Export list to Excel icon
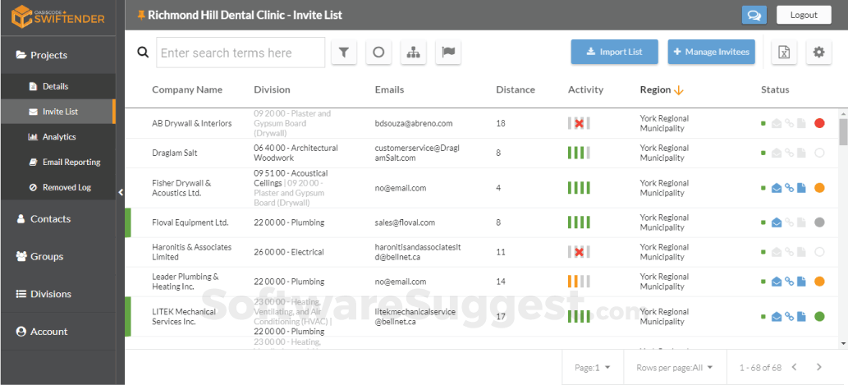The height and width of the screenshot is (385, 848). pyautogui.click(x=784, y=53)
